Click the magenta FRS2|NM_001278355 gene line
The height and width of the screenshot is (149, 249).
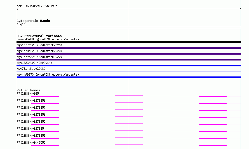click(x=129, y=124)
